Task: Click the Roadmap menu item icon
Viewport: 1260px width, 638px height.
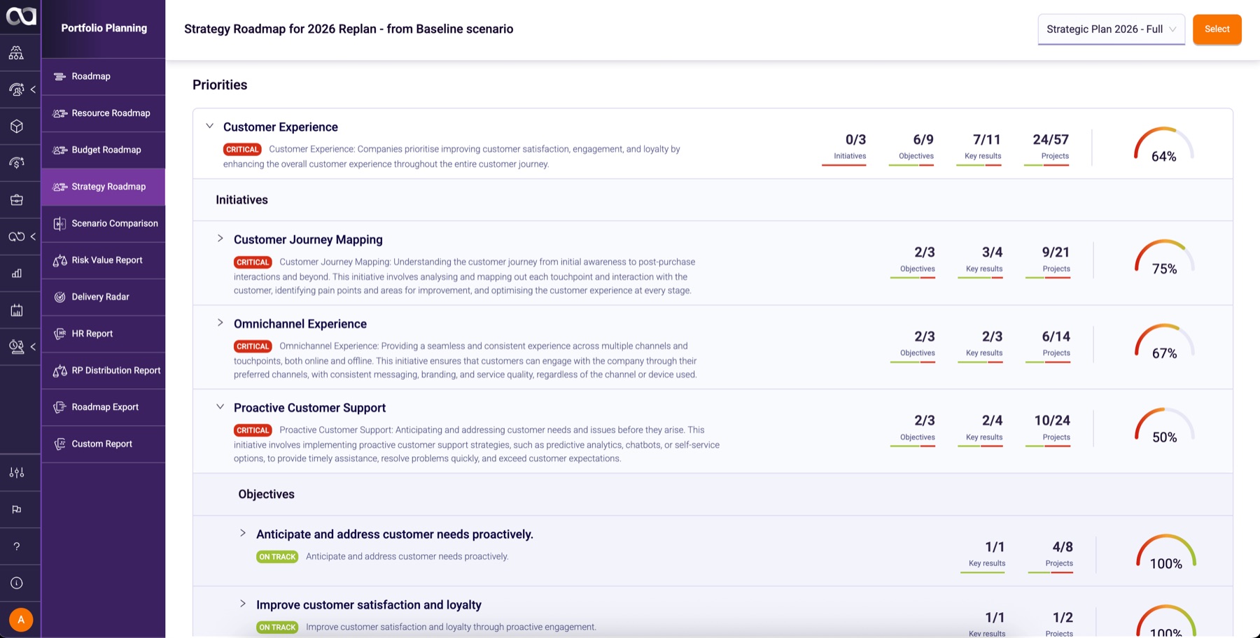Action: pos(59,76)
